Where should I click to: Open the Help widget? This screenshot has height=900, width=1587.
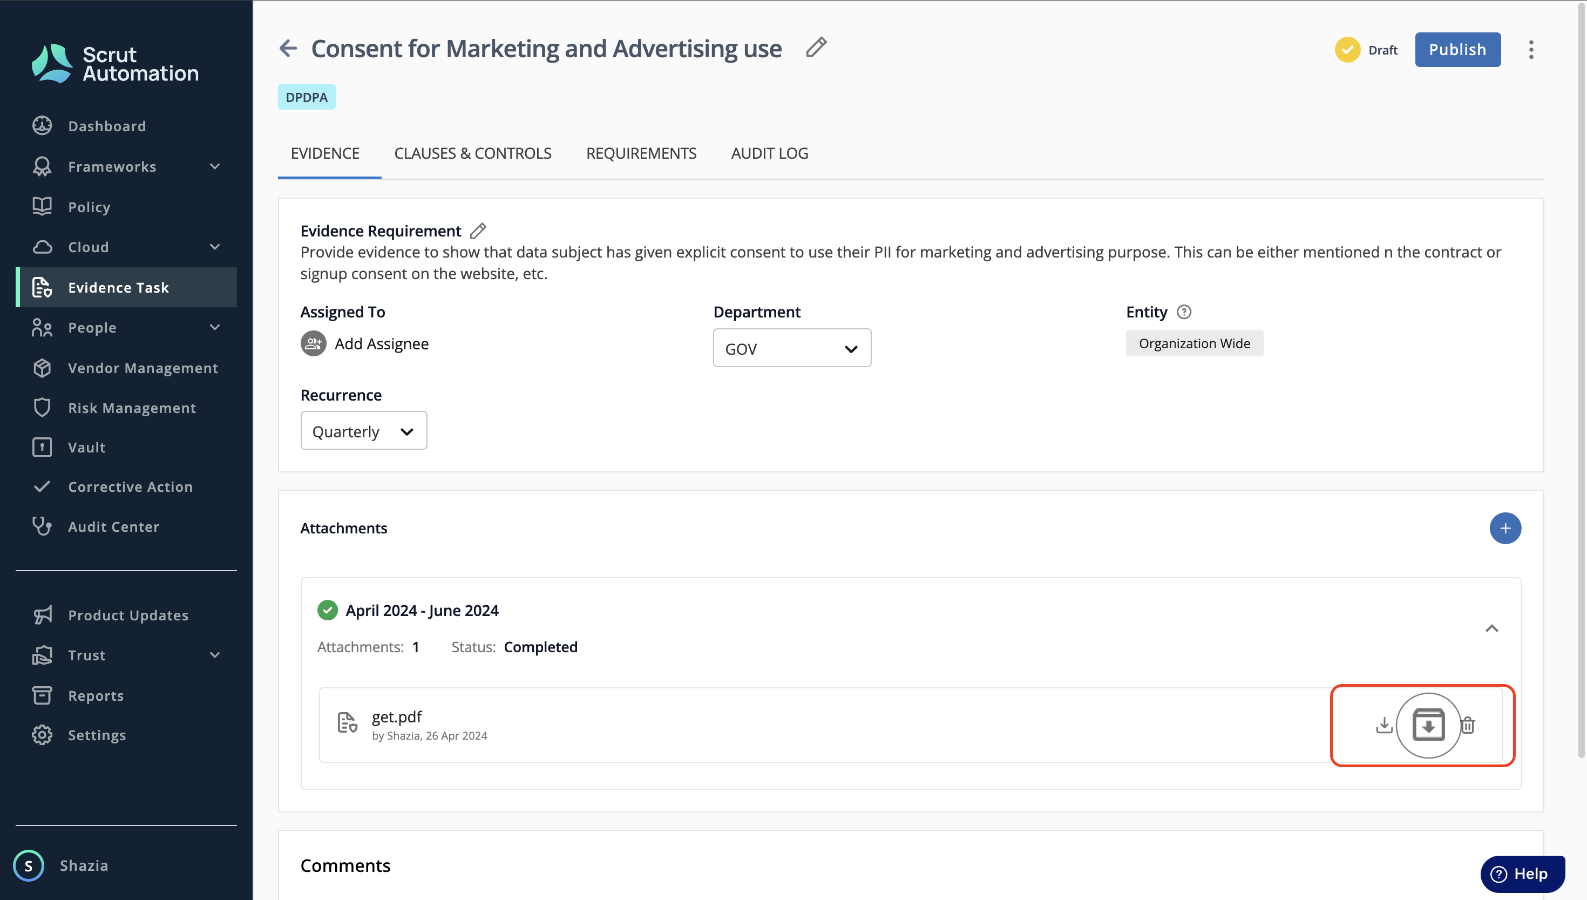pyautogui.click(x=1523, y=874)
